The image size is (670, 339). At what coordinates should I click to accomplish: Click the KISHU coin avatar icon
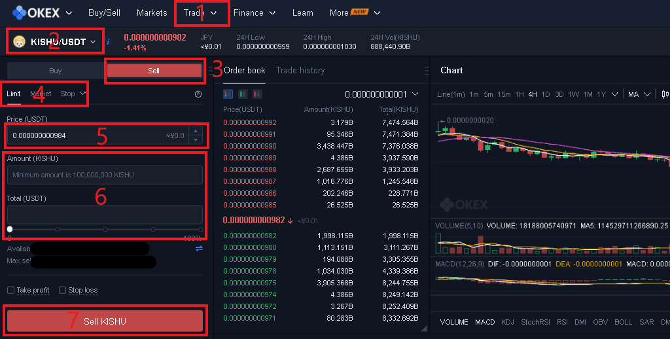(x=19, y=41)
